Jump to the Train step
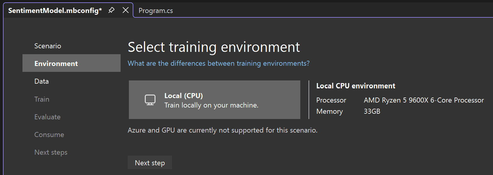The width and height of the screenshot is (493, 175). coord(42,99)
